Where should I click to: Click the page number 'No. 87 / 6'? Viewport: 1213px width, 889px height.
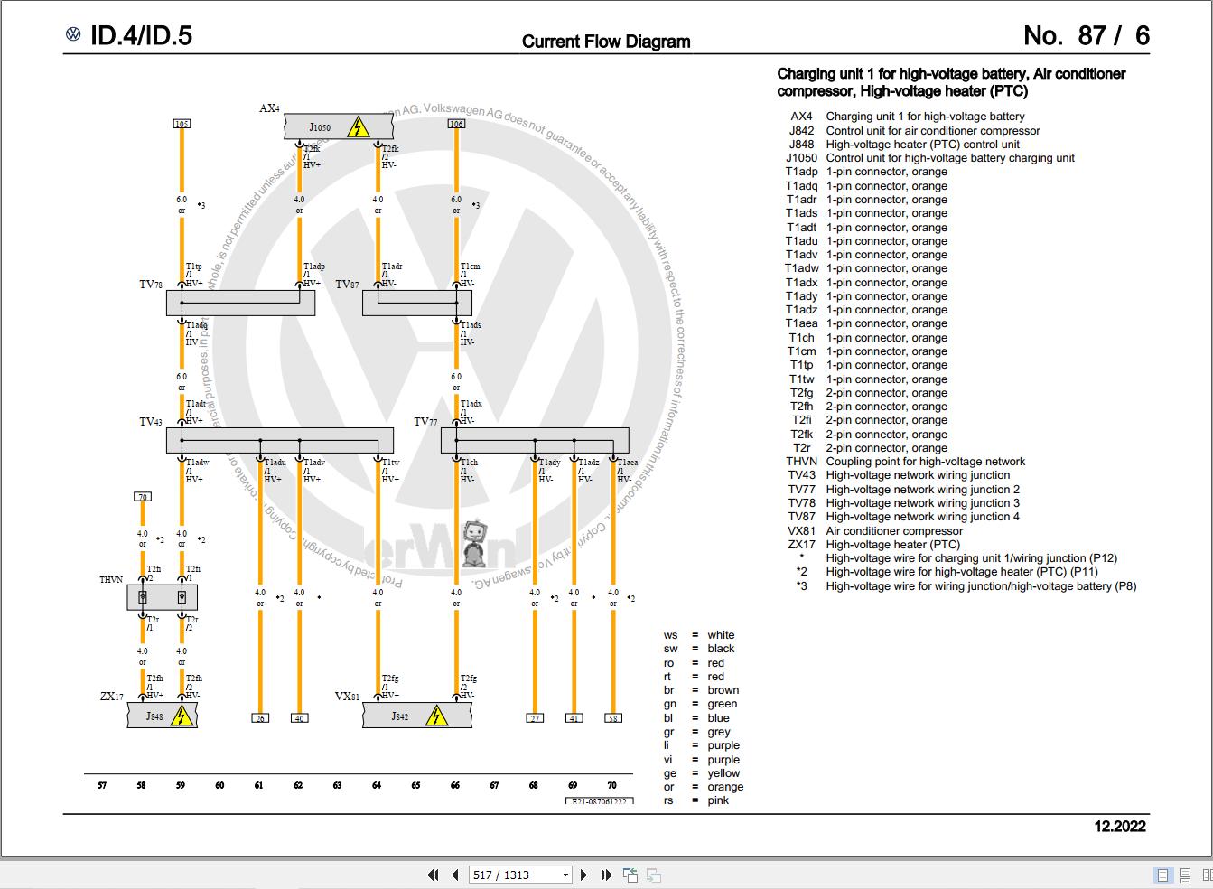coord(1087,35)
